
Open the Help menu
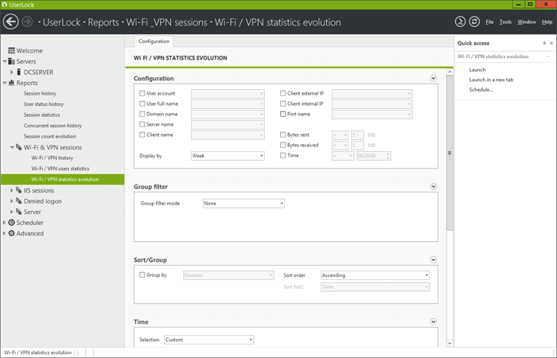(547, 22)
